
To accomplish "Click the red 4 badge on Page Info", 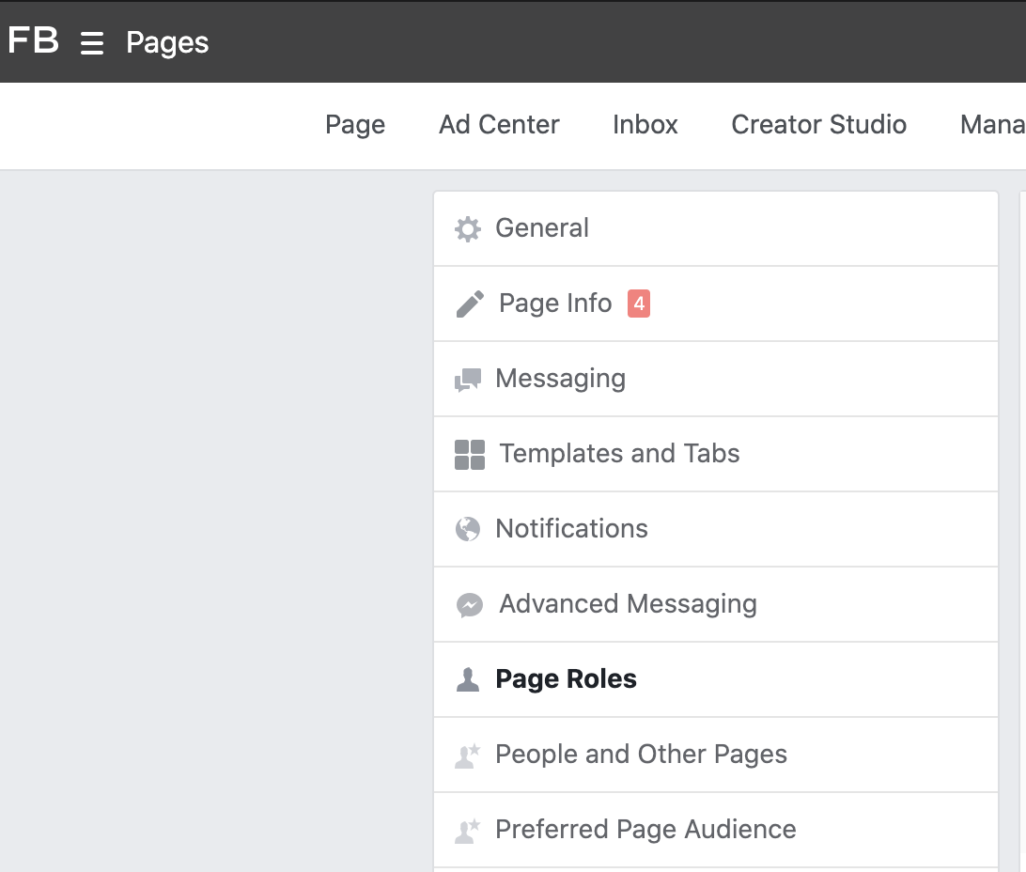I will pos(639,304).
